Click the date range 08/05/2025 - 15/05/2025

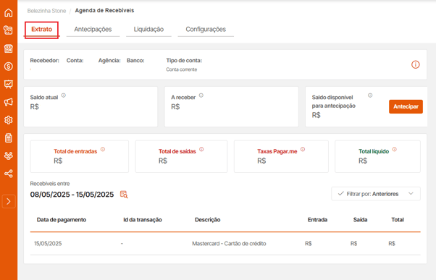click(72, 195)
